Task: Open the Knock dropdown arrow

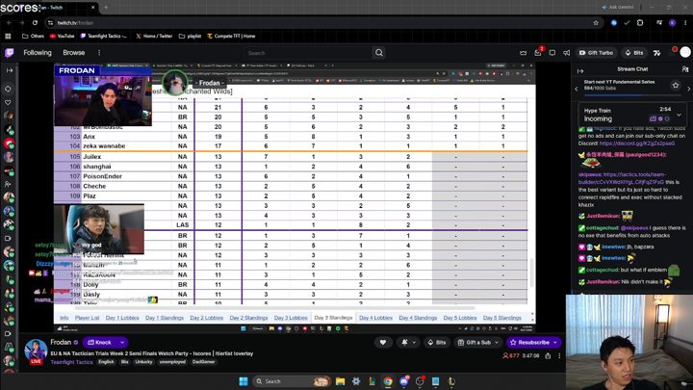Action: pos(122,342)
